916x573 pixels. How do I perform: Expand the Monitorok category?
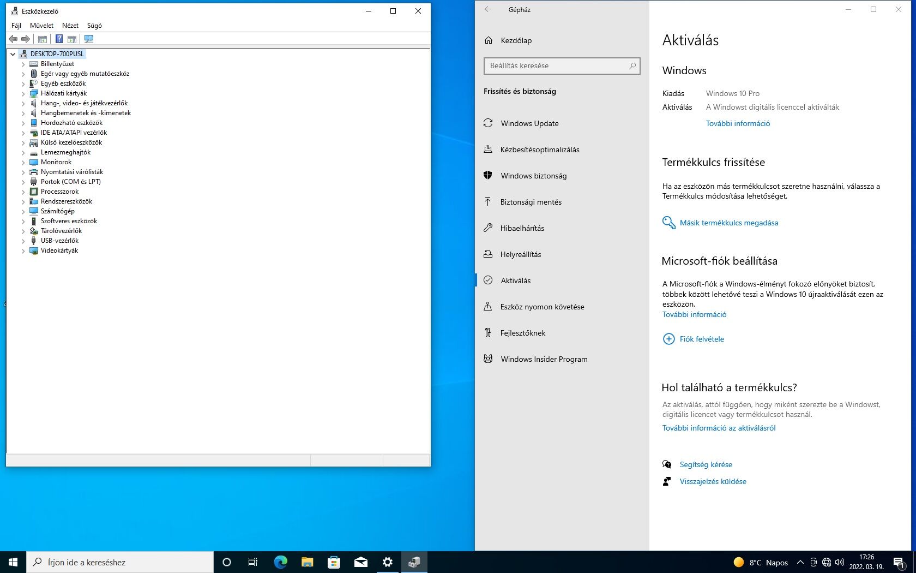pos(23,162)
